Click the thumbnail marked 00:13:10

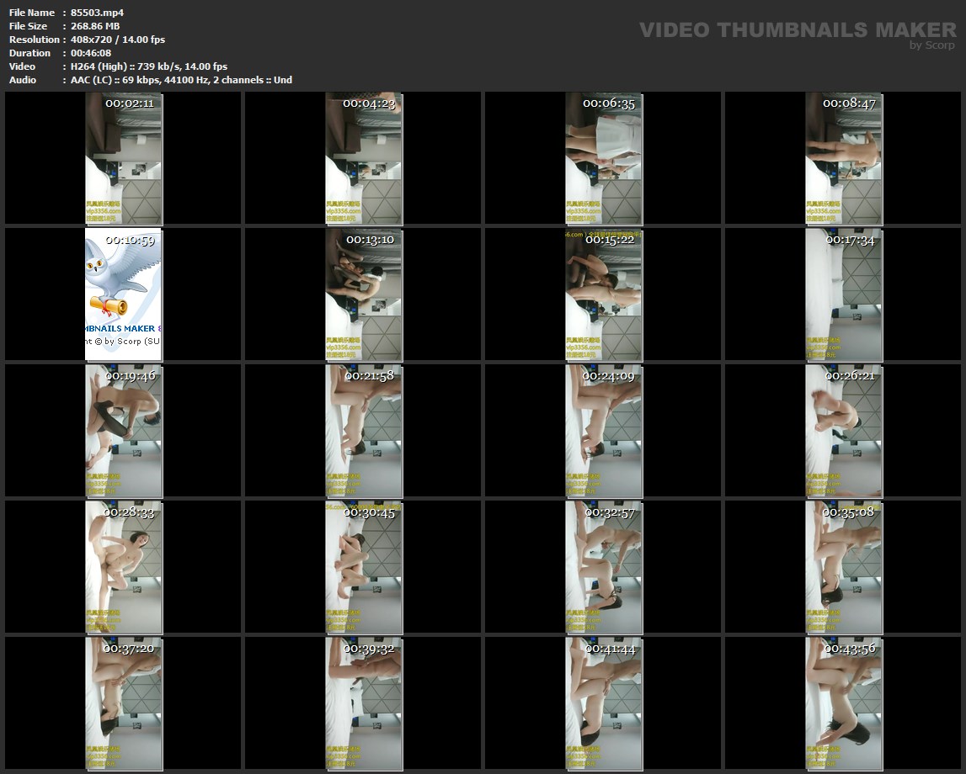pyautogui.click(x=364, y=294)
